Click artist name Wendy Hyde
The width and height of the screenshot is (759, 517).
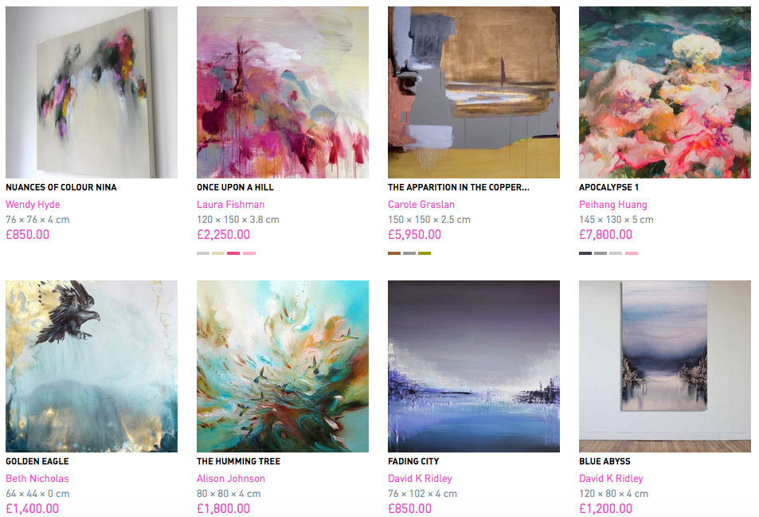[33, 205]
